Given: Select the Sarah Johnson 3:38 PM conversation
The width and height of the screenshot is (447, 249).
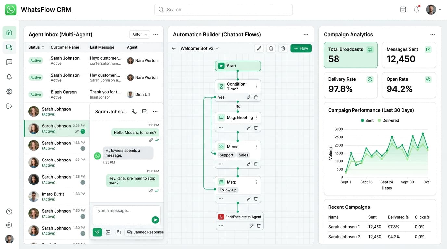Looking at the screenshot, I should [x=57, y=128].
